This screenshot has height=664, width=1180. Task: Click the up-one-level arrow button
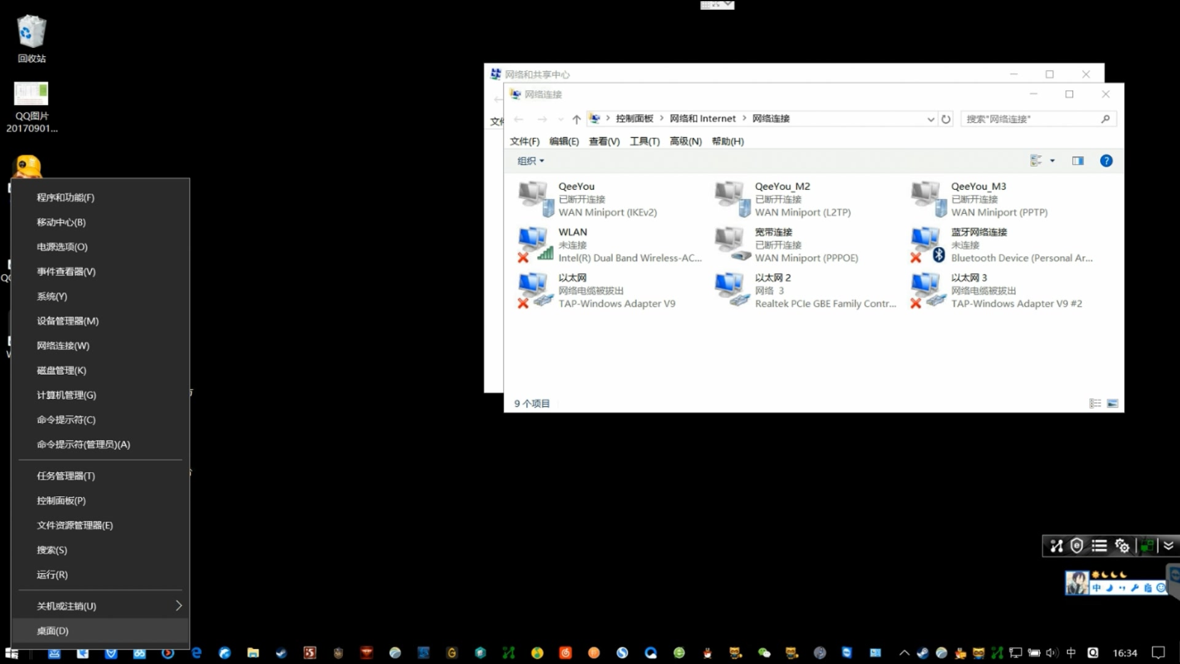coord(576,119)
